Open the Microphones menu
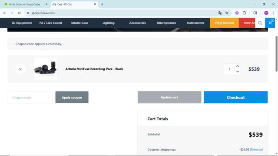278x156 pixels. pyautogui.click(x=166, y=23)
